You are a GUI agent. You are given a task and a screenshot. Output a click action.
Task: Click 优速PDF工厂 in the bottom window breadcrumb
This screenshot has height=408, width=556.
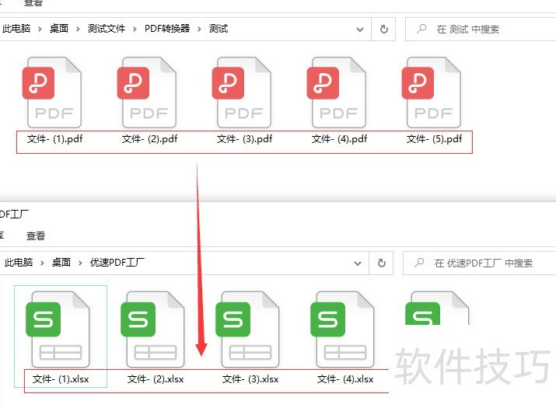[117, 263]
